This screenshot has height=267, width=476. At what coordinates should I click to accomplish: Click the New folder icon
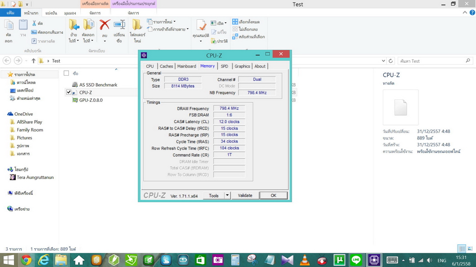(137, 25)
